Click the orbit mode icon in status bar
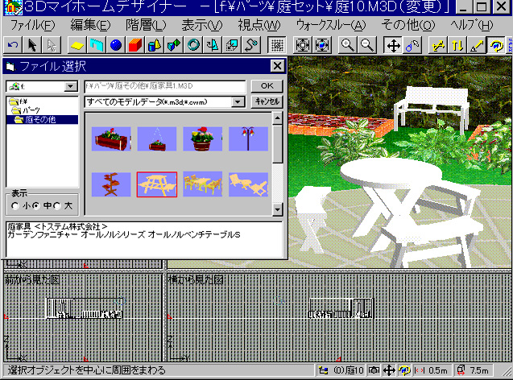The image size is (513, 380). (x=404, y=370)
